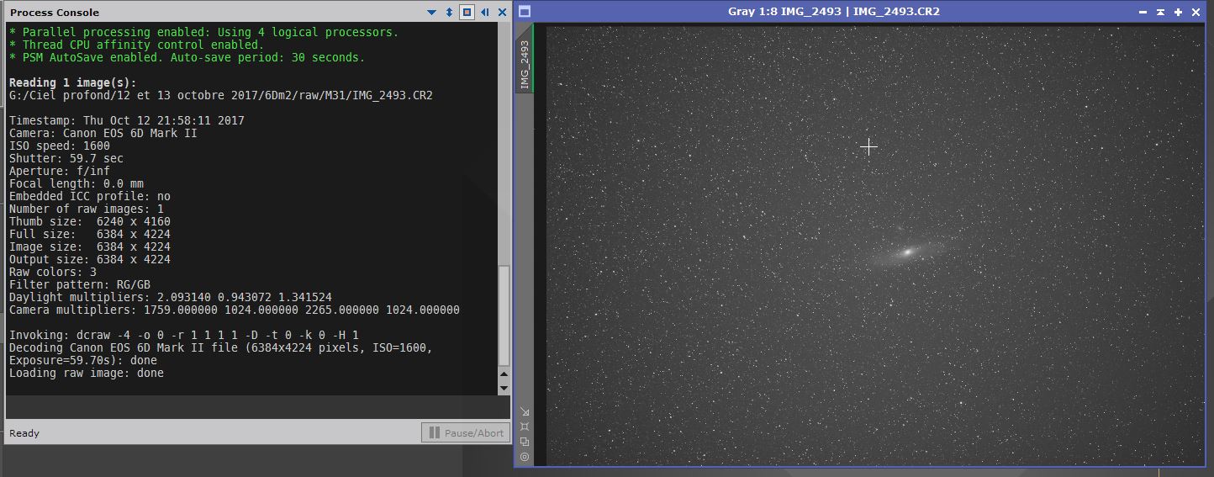Click the diagonal arrow icon in image sidebar
Screen dimensions: 1214x477
525,411
